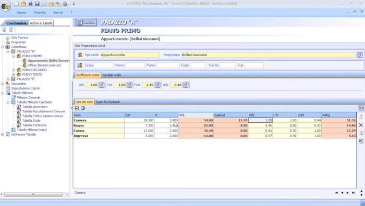The width and height of the screenshot is (365, 206).
Task: Create a new document from quick toolbar
Action: (x=17, y=4)
